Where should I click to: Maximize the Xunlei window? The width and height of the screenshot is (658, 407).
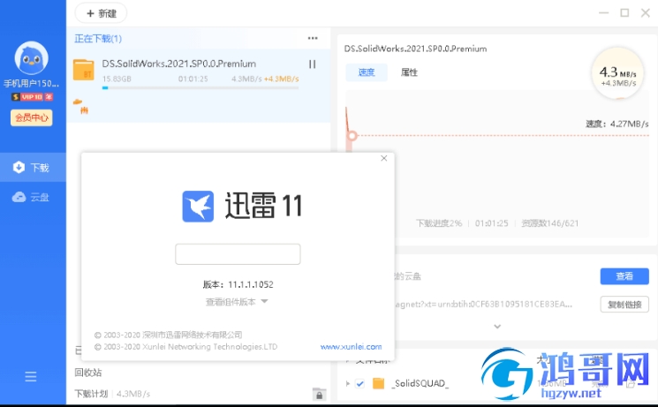624,13
